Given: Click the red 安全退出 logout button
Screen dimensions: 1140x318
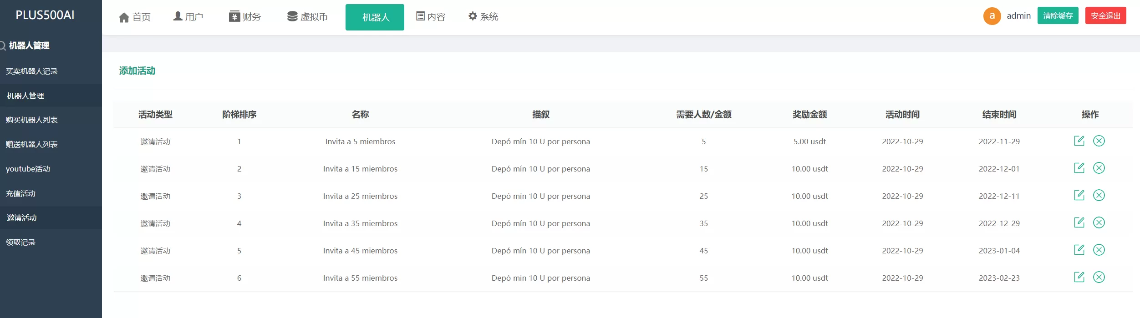Looking at the screenshot, I should [x=1105, y=16].
